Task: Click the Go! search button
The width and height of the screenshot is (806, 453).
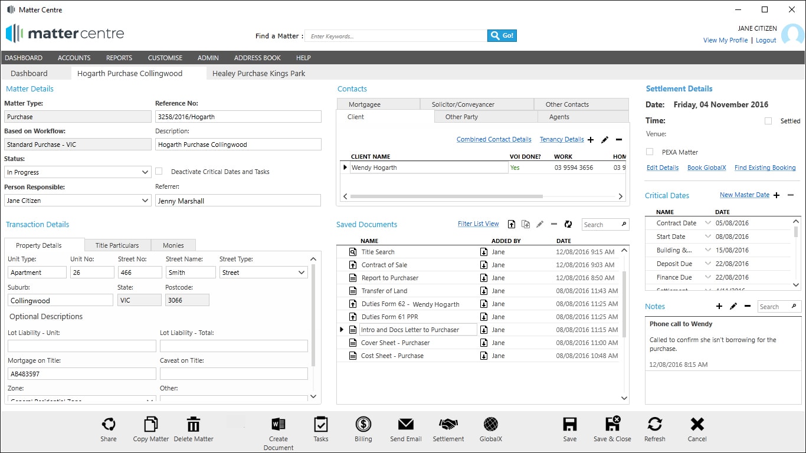Action: pyautogui.click(x=502, y=36)
